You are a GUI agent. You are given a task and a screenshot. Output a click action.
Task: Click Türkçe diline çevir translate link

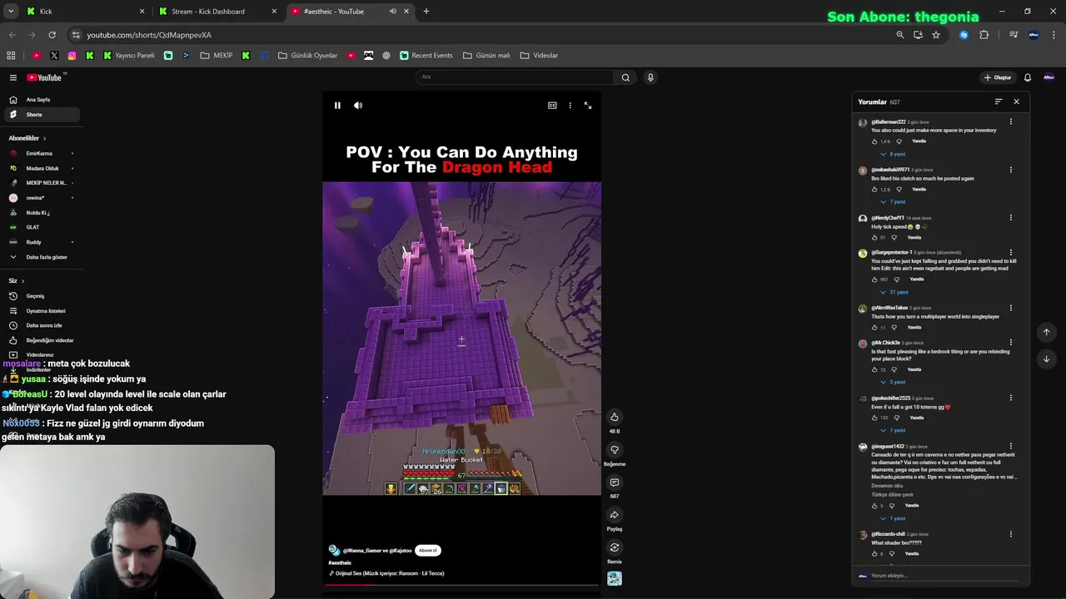[893, 495]
